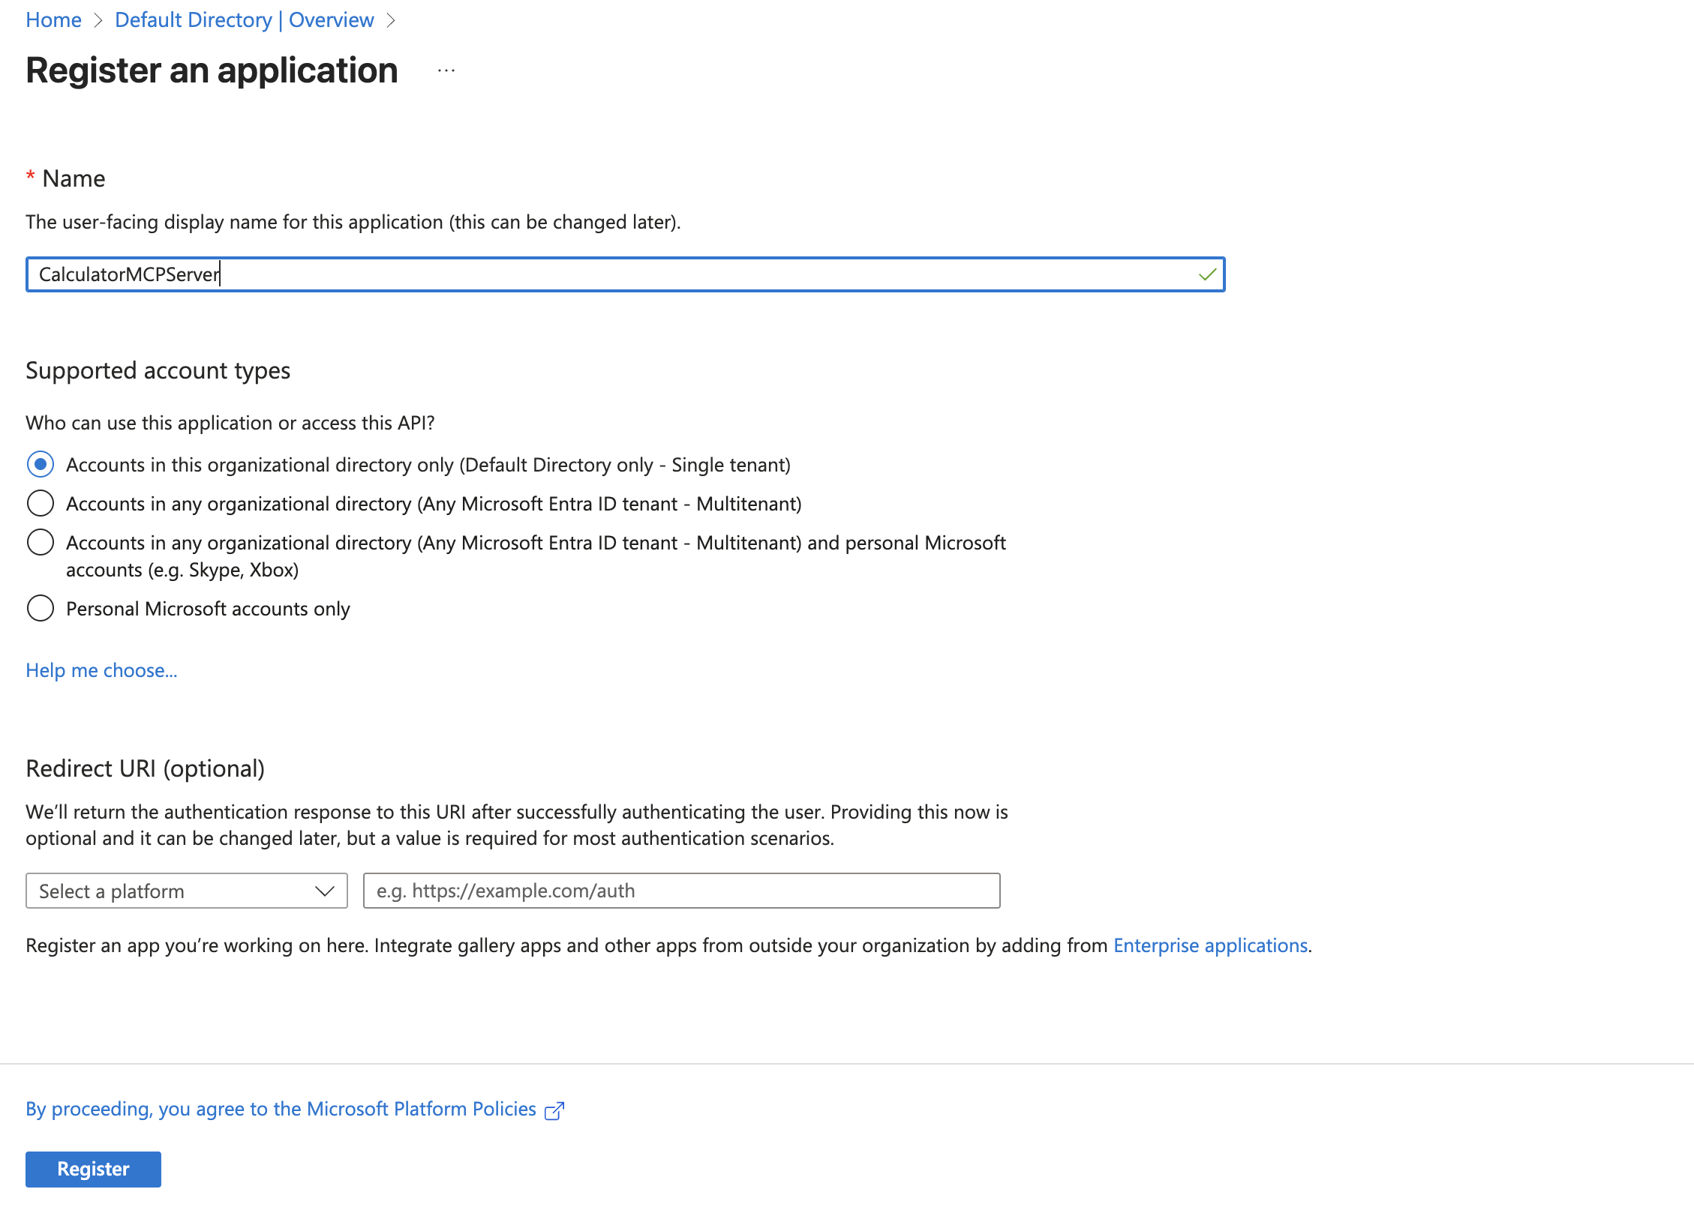Open Help me choose link
The height and width of the screenshot is (1207, 1694).
click(101, 670)
